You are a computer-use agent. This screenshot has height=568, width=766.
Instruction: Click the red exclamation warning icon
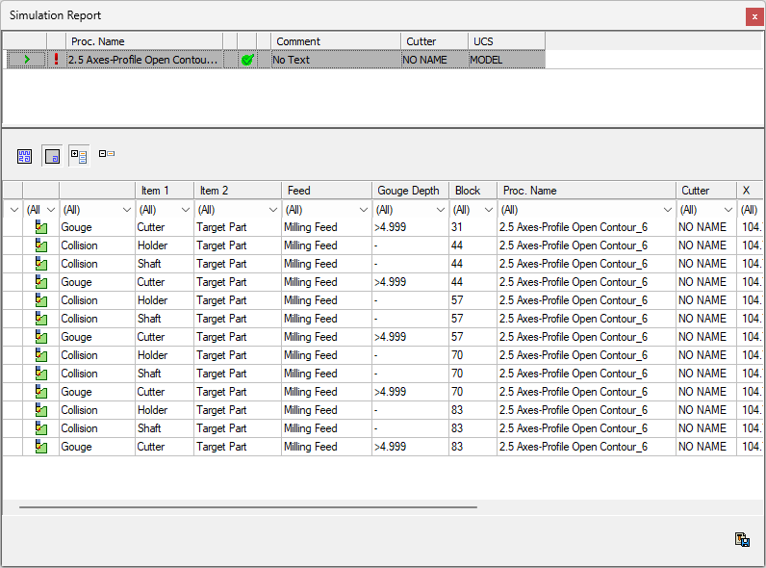tap(56, 60)
